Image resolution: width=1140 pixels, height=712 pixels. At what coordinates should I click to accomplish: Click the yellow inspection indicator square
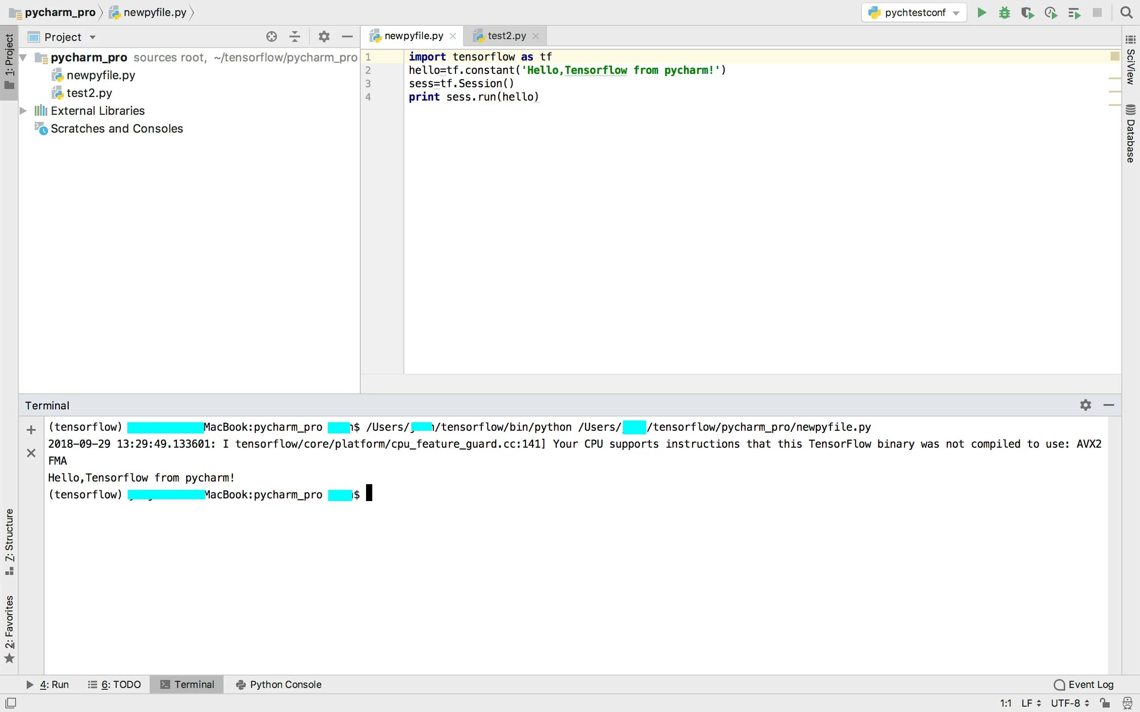[x=1115, y=57]
